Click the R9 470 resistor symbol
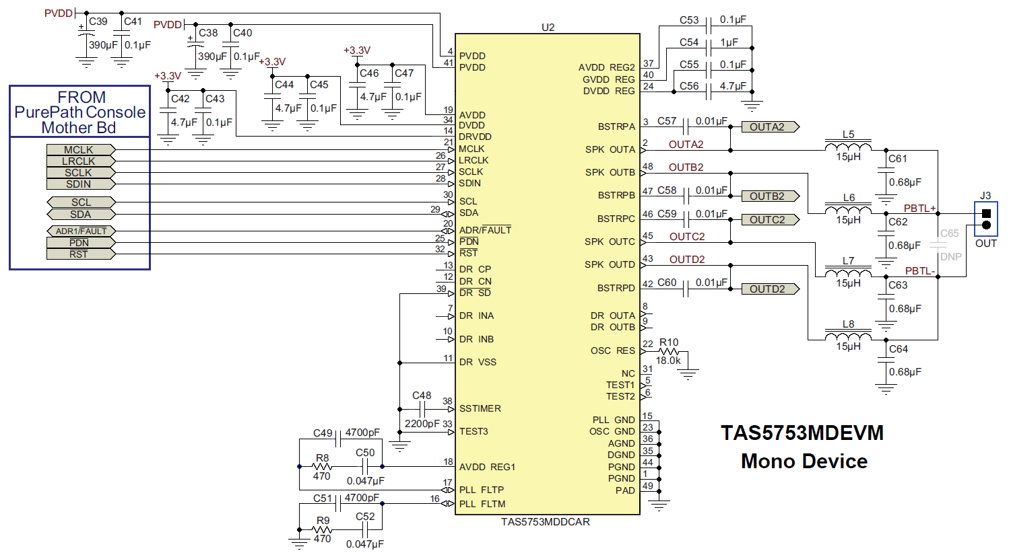Image resolution: width=1009 pixels, height=557 pixels. 323,529
